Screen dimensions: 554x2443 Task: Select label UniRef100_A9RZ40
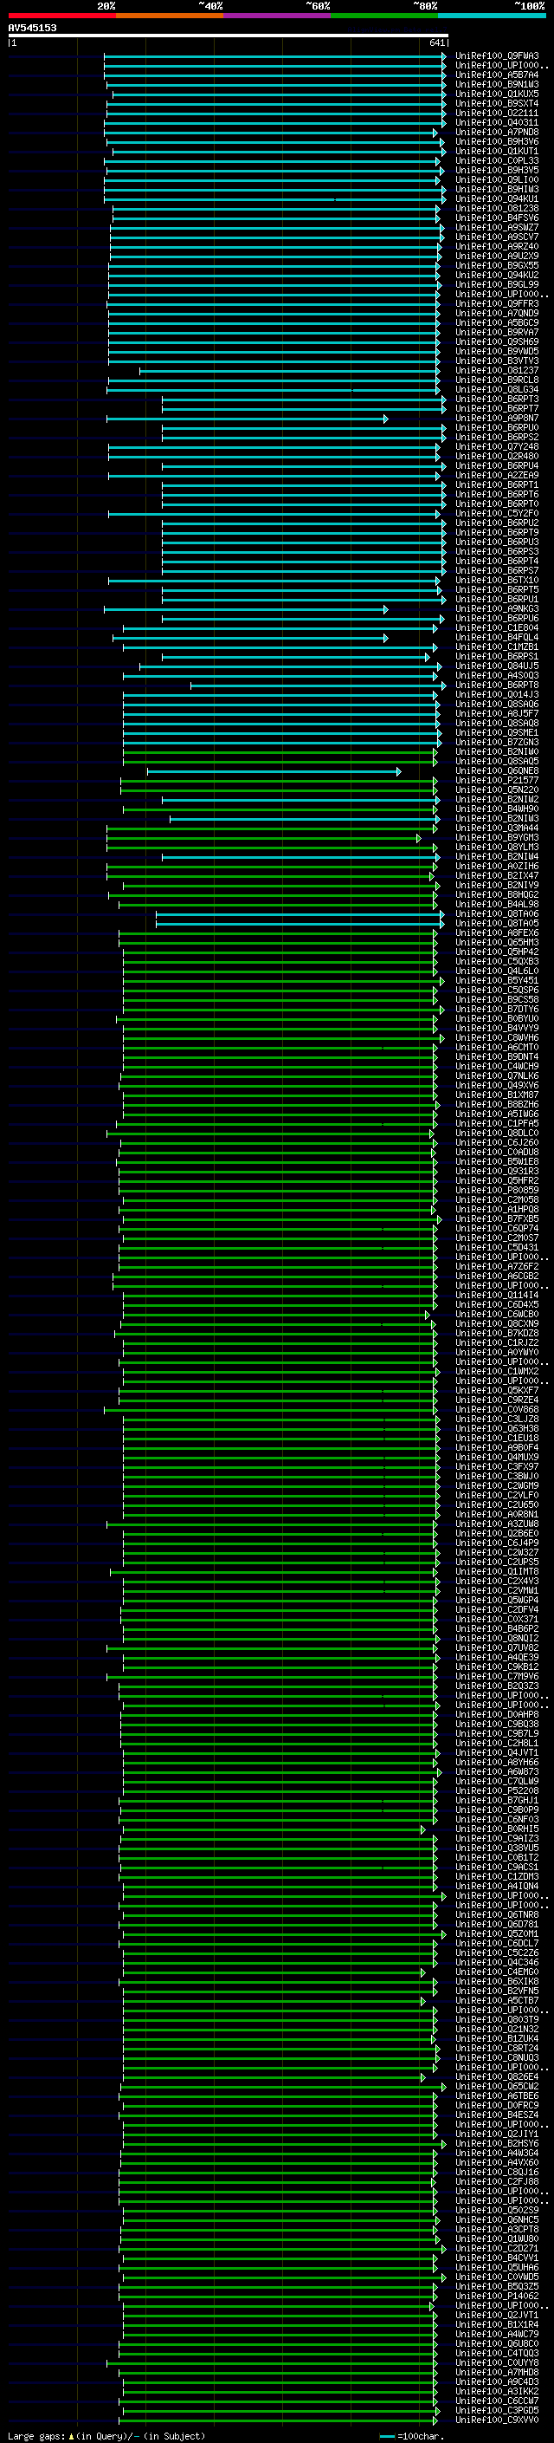(x=497, y=248)
